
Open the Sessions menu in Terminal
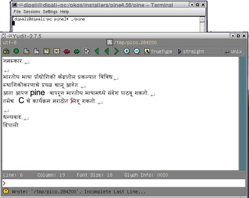(x=32, y=12)
